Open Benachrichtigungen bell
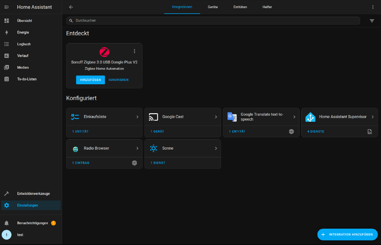381x245 pixels. 7,223
